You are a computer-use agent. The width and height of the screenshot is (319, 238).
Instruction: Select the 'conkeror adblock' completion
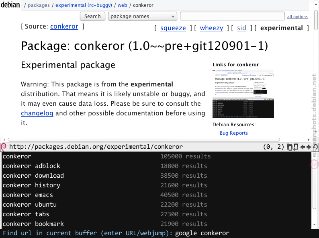tap(156, 166)
